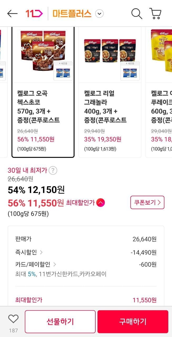Tap the back arrow icon
Image resolution: width=172 pixels, height=337 pixels.
pos(12,14)
